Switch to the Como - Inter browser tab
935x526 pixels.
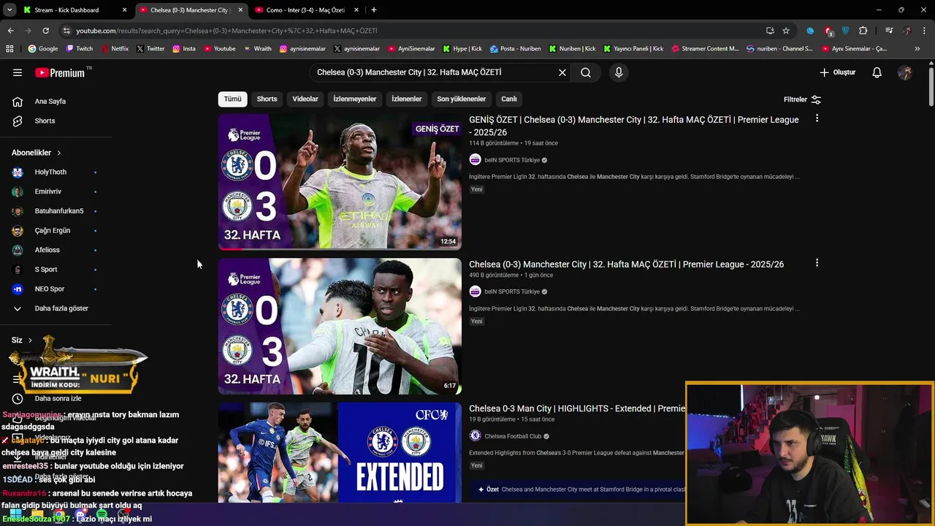pyautogui.click(x=305, y=10)
